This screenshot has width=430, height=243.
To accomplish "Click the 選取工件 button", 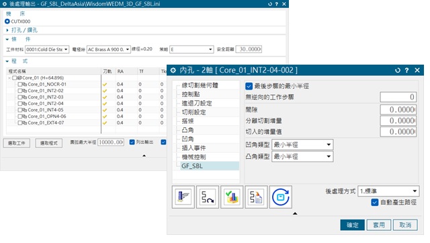I will pos(16,143).
